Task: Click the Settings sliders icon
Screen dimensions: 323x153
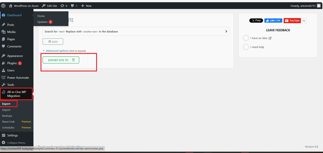Action: pyautogui.click(x=3, y=136)
